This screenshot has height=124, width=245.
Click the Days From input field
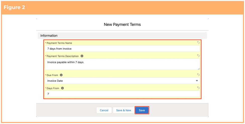click(x=122, y=94)
